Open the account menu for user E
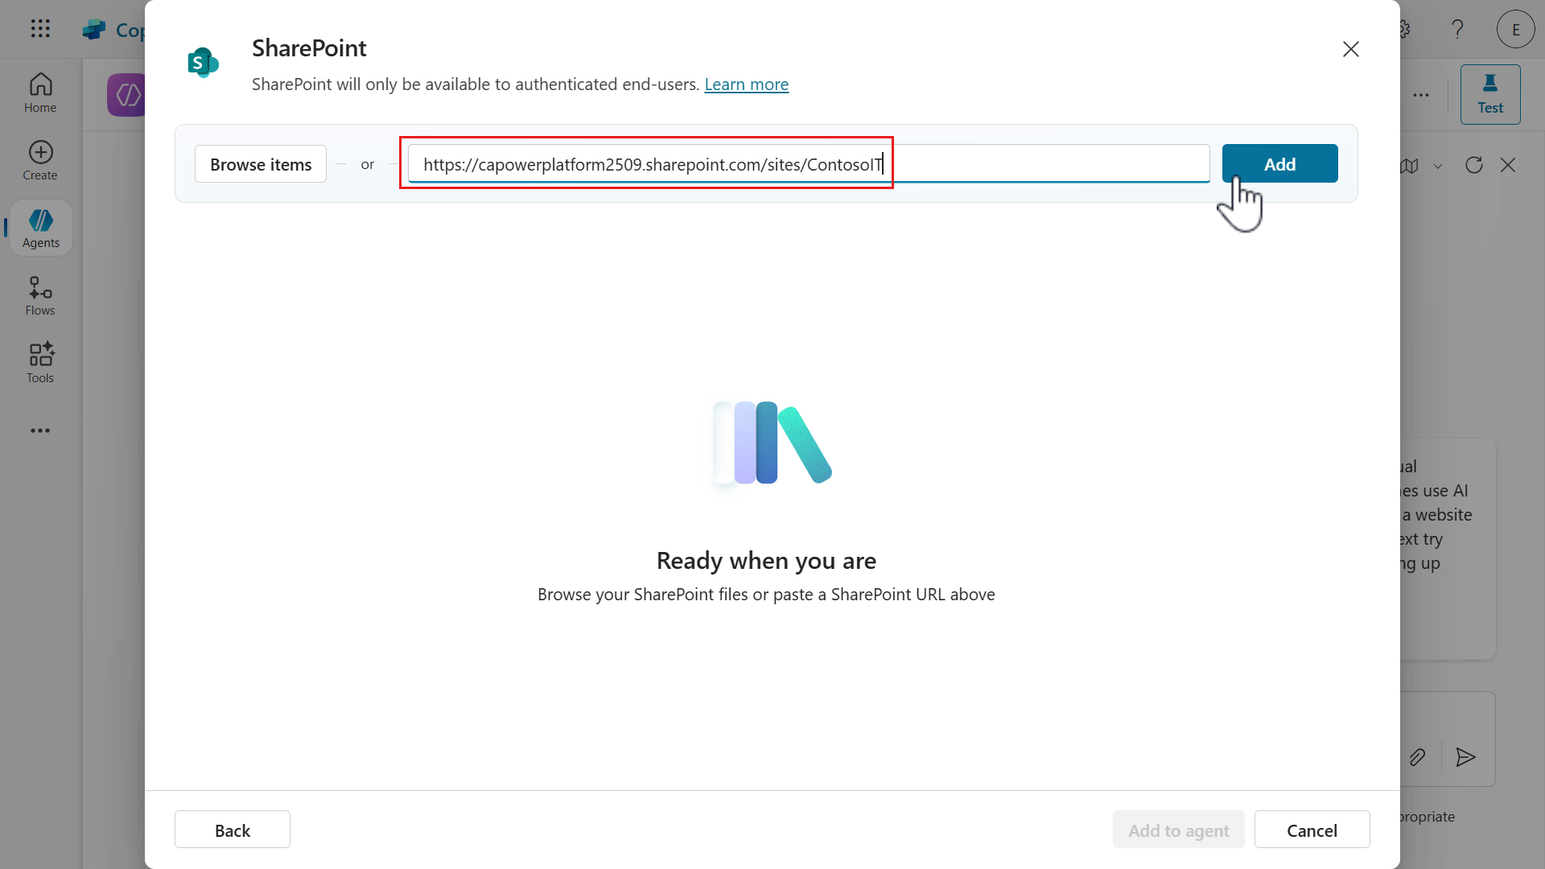This screenshot has height=869, width=1545. coord(1514,29)
